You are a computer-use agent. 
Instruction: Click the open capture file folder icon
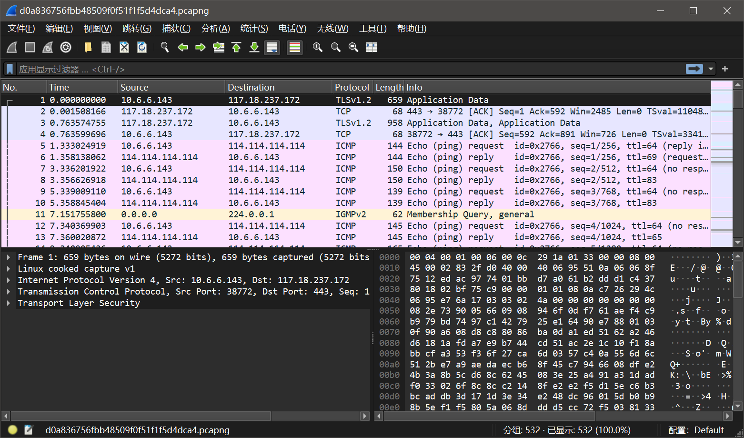(88, 47)
